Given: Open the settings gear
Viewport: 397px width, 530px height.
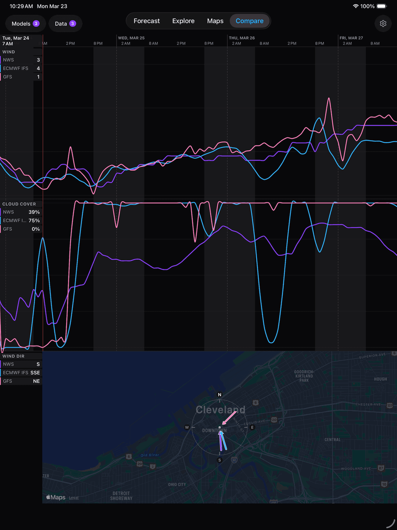Looking at the screenshot, I should (383, 23).
